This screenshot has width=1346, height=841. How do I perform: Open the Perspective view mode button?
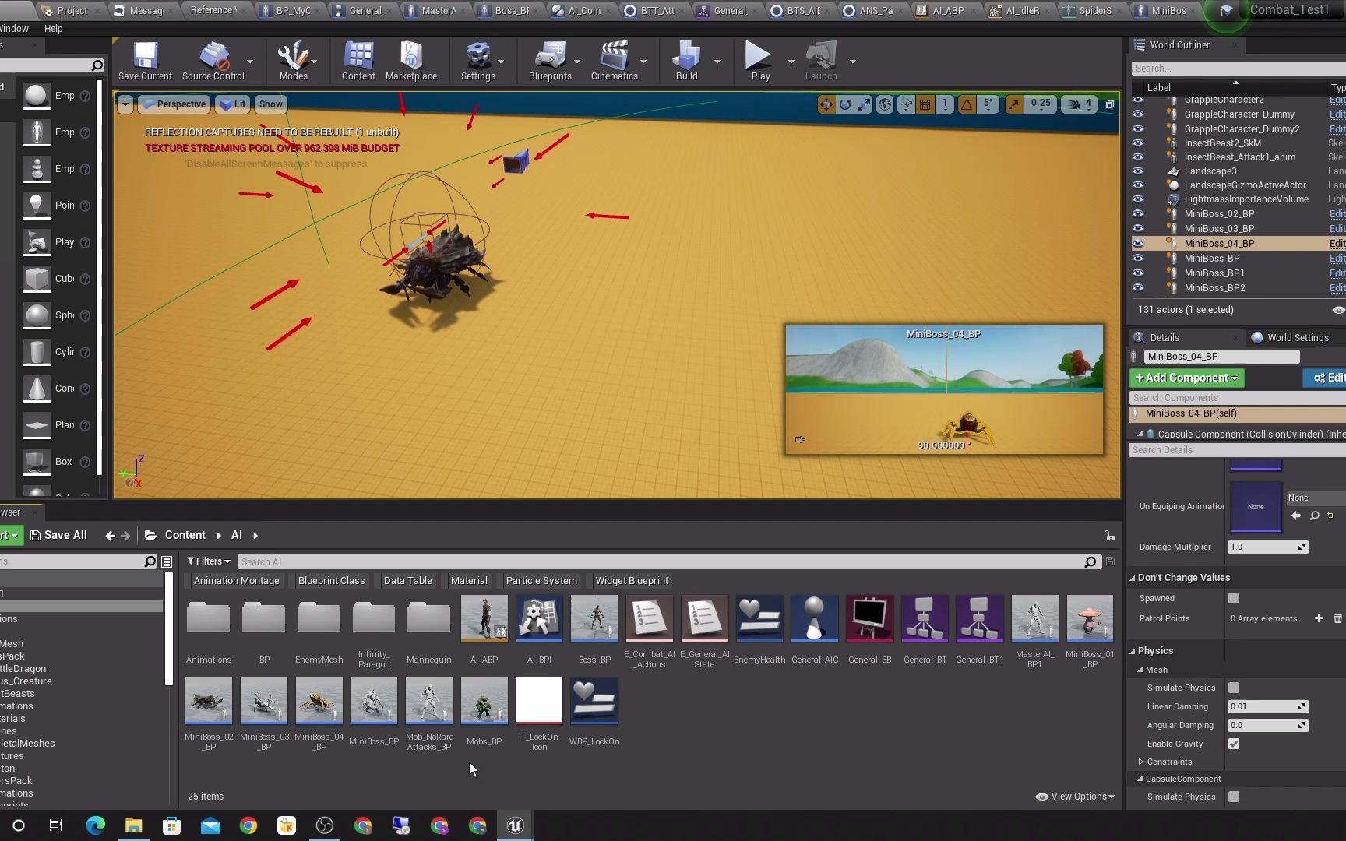coord(174,104)
